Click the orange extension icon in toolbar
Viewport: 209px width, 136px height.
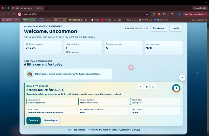(159, 14)
